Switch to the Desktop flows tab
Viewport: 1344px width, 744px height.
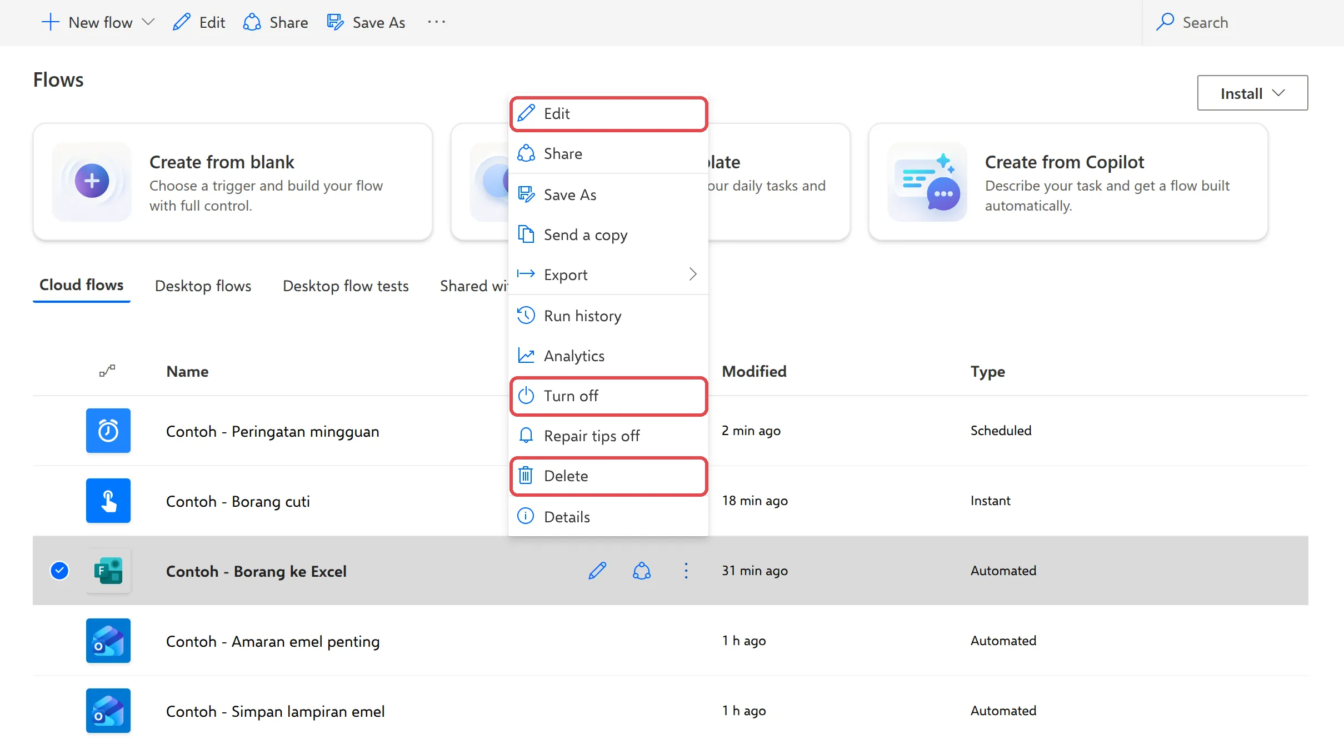click(x=203, y=286)
